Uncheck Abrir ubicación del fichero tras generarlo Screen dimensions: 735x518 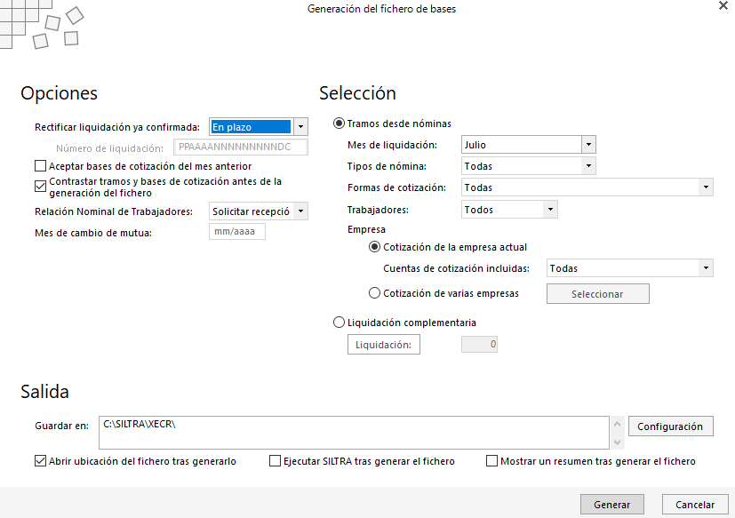pos(40,461)
